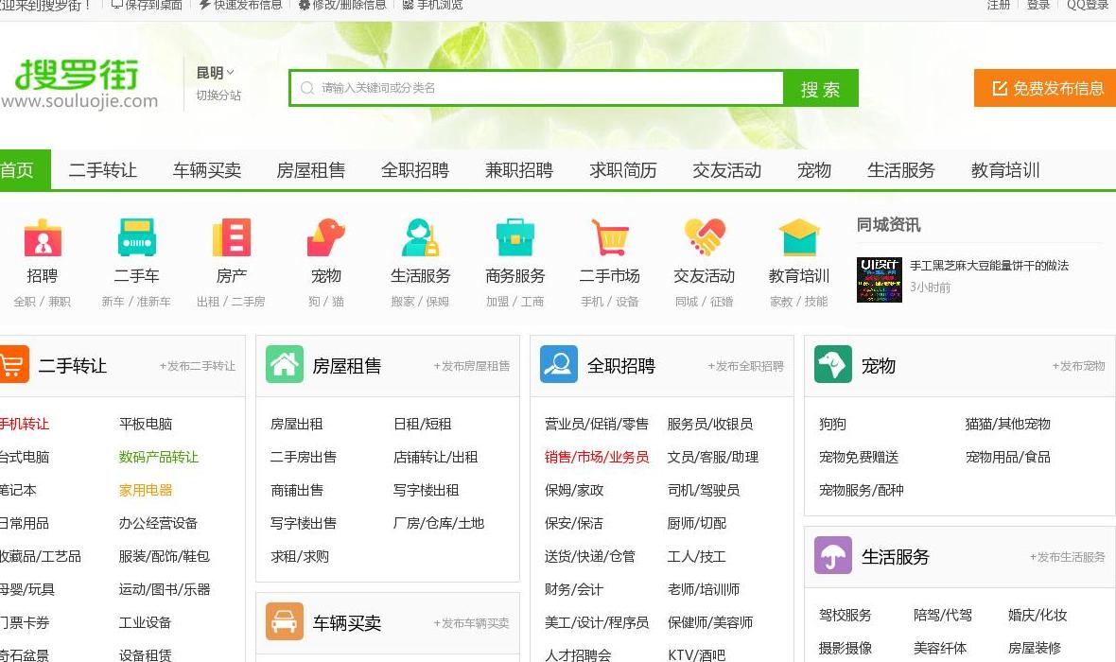Open the 生活服务 navigation tab
The height and width of the screenshot is (662, 1116).
click(901, 170)
